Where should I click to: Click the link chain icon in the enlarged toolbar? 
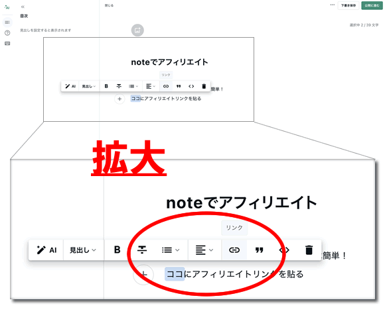click(234, 250)
